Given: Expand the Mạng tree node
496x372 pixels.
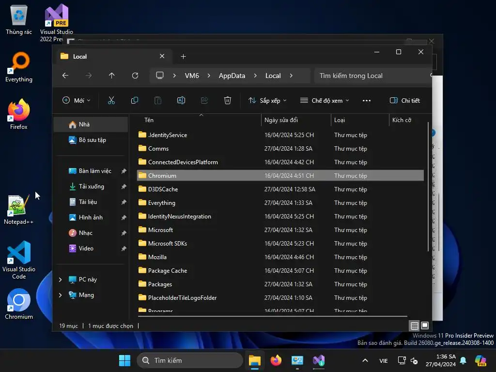Looking at the screenshot, I should 61,295.
